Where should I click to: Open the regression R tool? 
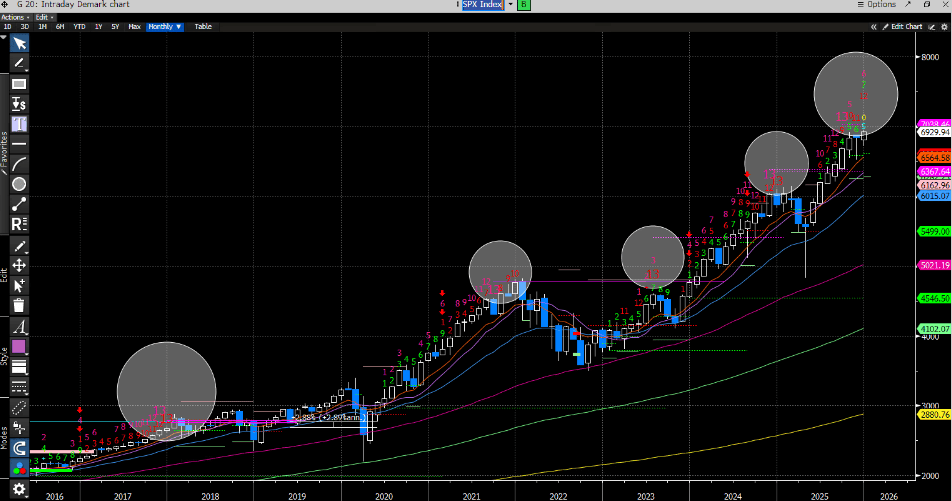pyautogui.click(x=19, y=224)
